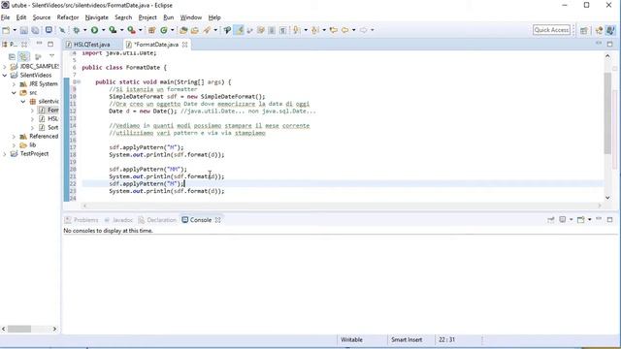Image resolution: width=621 pixels, height=349 pixels.
Task: Click the Previous Annotation icon
Action: (x=315, y=30)
